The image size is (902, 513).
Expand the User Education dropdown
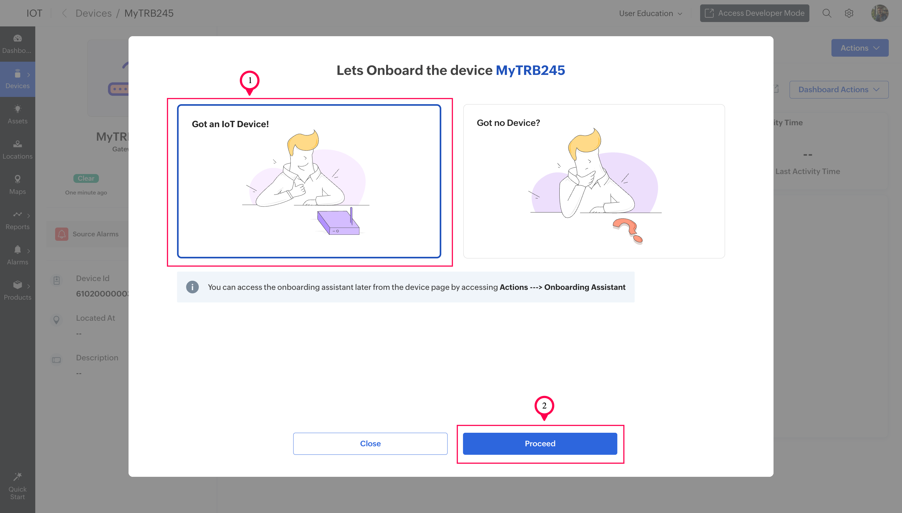(650, 14)
